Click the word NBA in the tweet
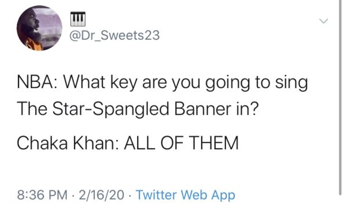The width and height of the screenshot is (344, 211). click(x=37, y=82)
